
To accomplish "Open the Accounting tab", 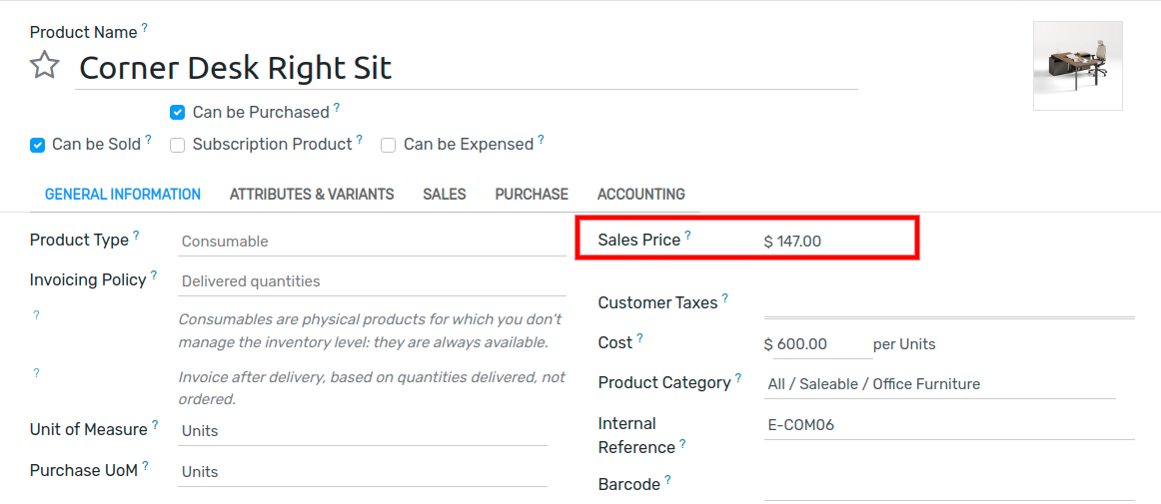I will coord(640,195).
